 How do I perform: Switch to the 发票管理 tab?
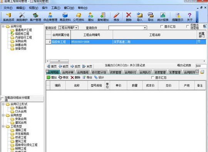pos(175,72)
